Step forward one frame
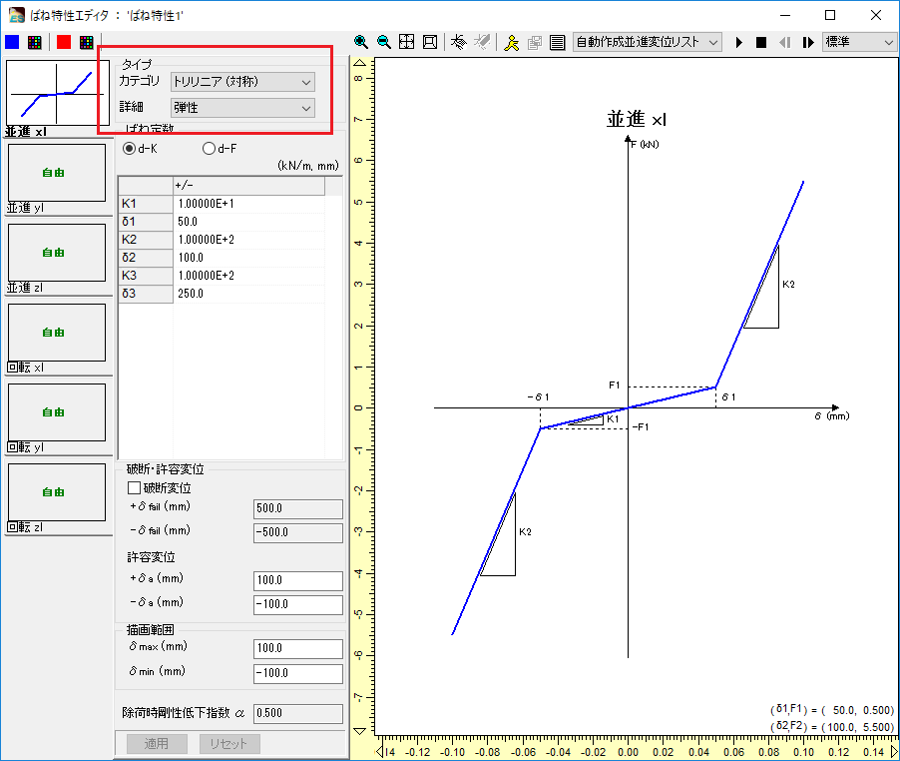This screenshot has width=900, height=761. tap(807, 43)
